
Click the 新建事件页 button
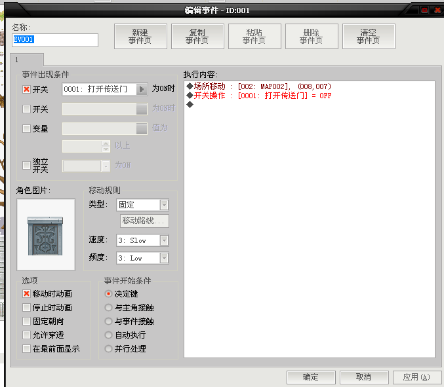tap(140, 37)
